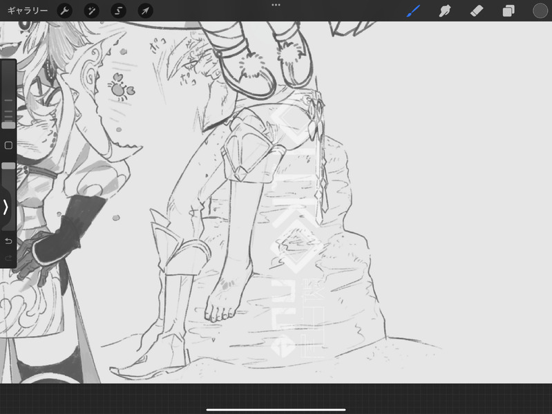Viewport: 552px width, 414px height.
Task: Select the Selection S-shaped tool
Action: [x=119, y=11]
